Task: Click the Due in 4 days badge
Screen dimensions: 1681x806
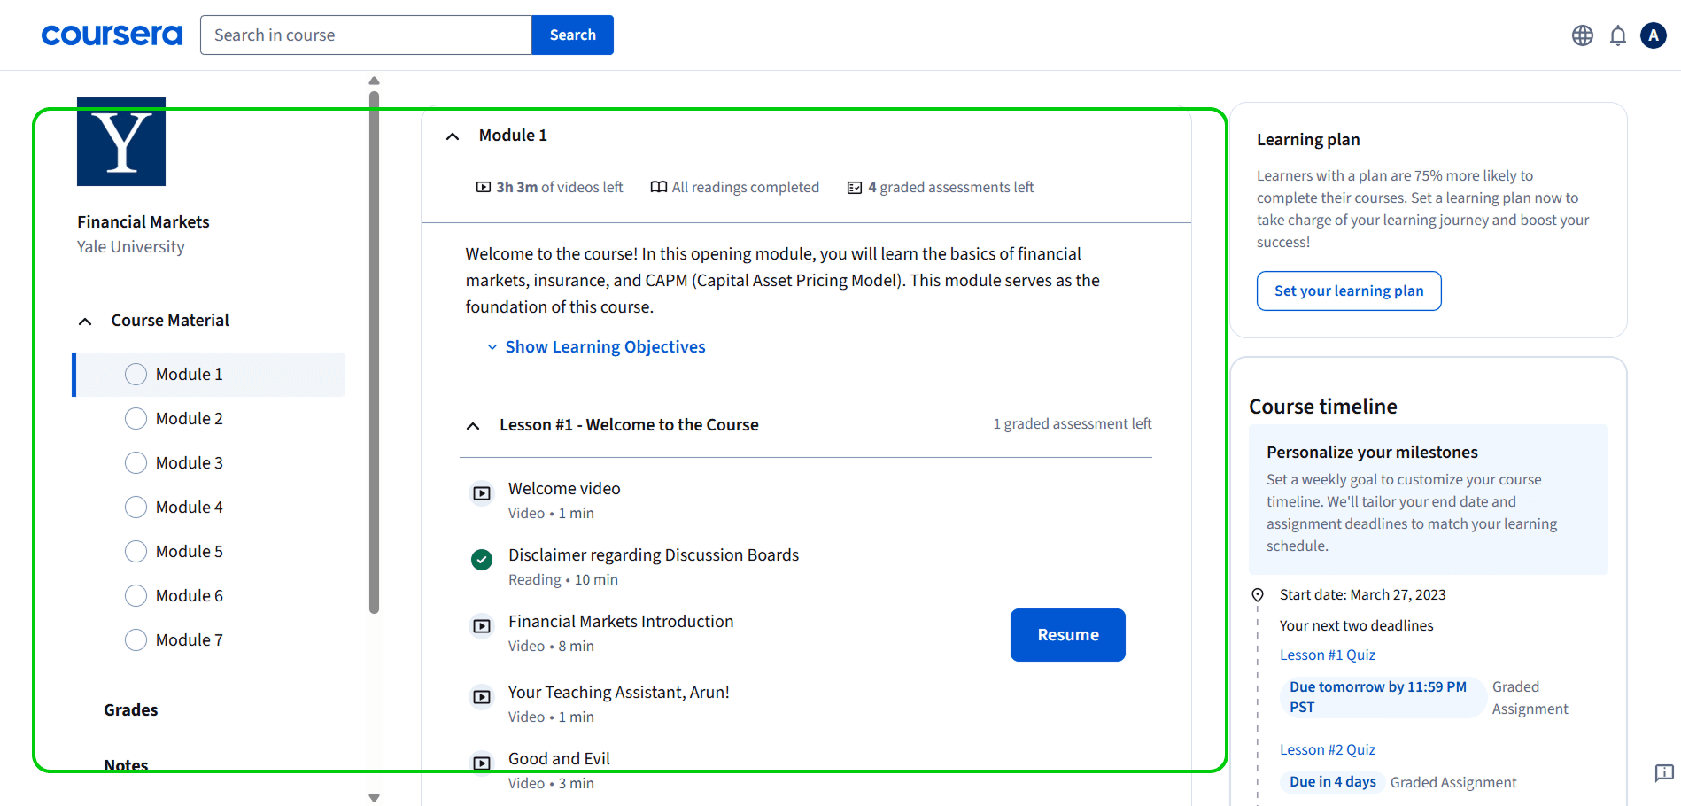Action: click(x=1333, y=782)
